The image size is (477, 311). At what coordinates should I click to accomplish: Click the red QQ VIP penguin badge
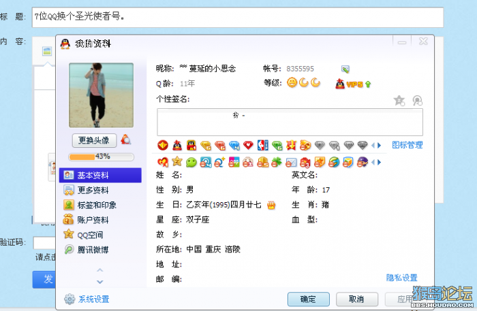click(177, 146)
